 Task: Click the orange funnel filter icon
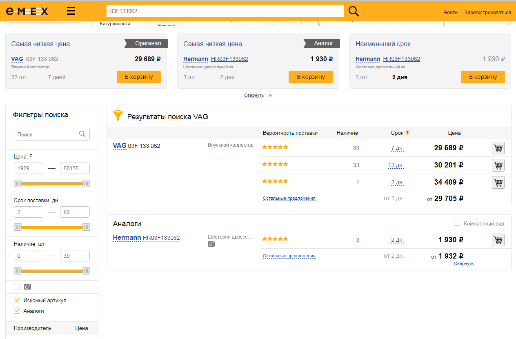[118, 116]
